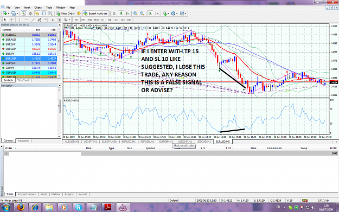Expand the Periods dropdown arrow

177,14
